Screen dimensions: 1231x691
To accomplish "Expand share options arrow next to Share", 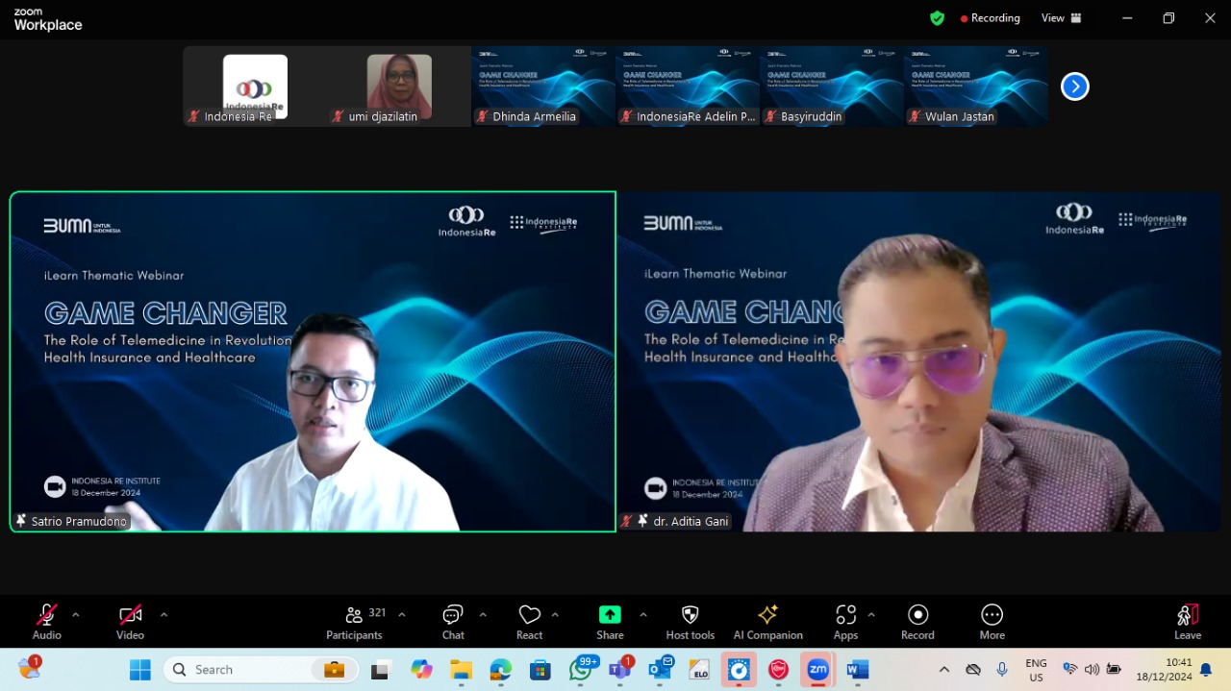I will coord(643,615).
